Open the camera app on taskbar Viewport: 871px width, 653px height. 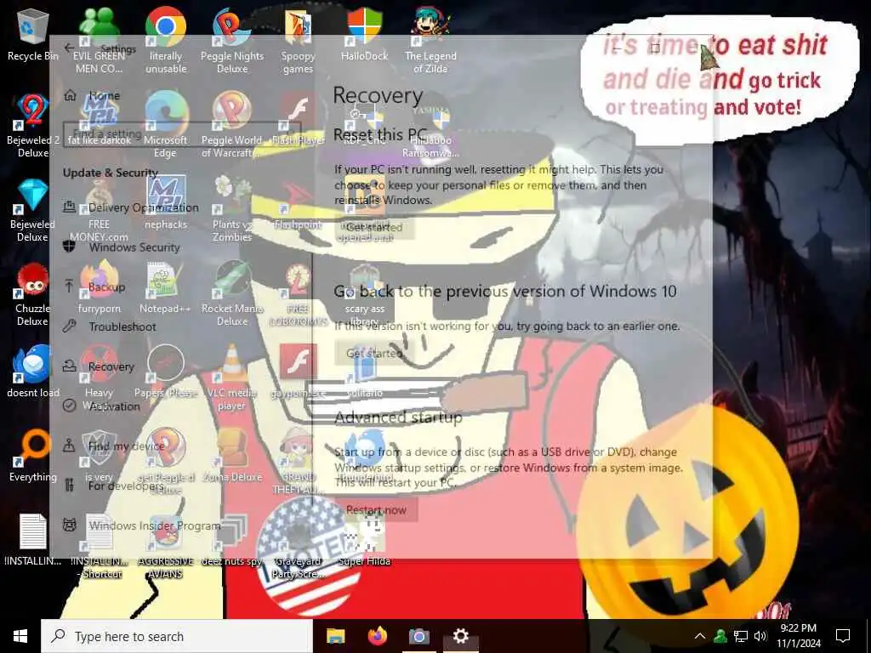(x=418, y=636)
